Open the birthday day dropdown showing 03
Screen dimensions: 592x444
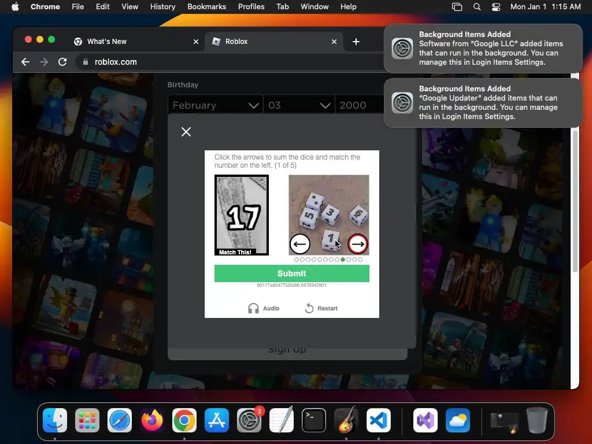(x=299, y=105)
